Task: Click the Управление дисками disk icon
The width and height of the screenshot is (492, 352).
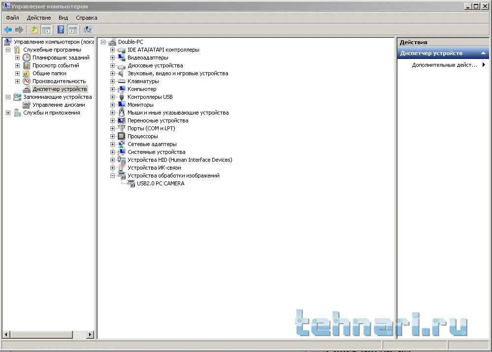Action: pos(27,105)
